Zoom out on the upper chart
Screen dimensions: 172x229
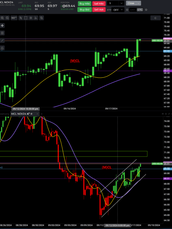pos(7,18)
